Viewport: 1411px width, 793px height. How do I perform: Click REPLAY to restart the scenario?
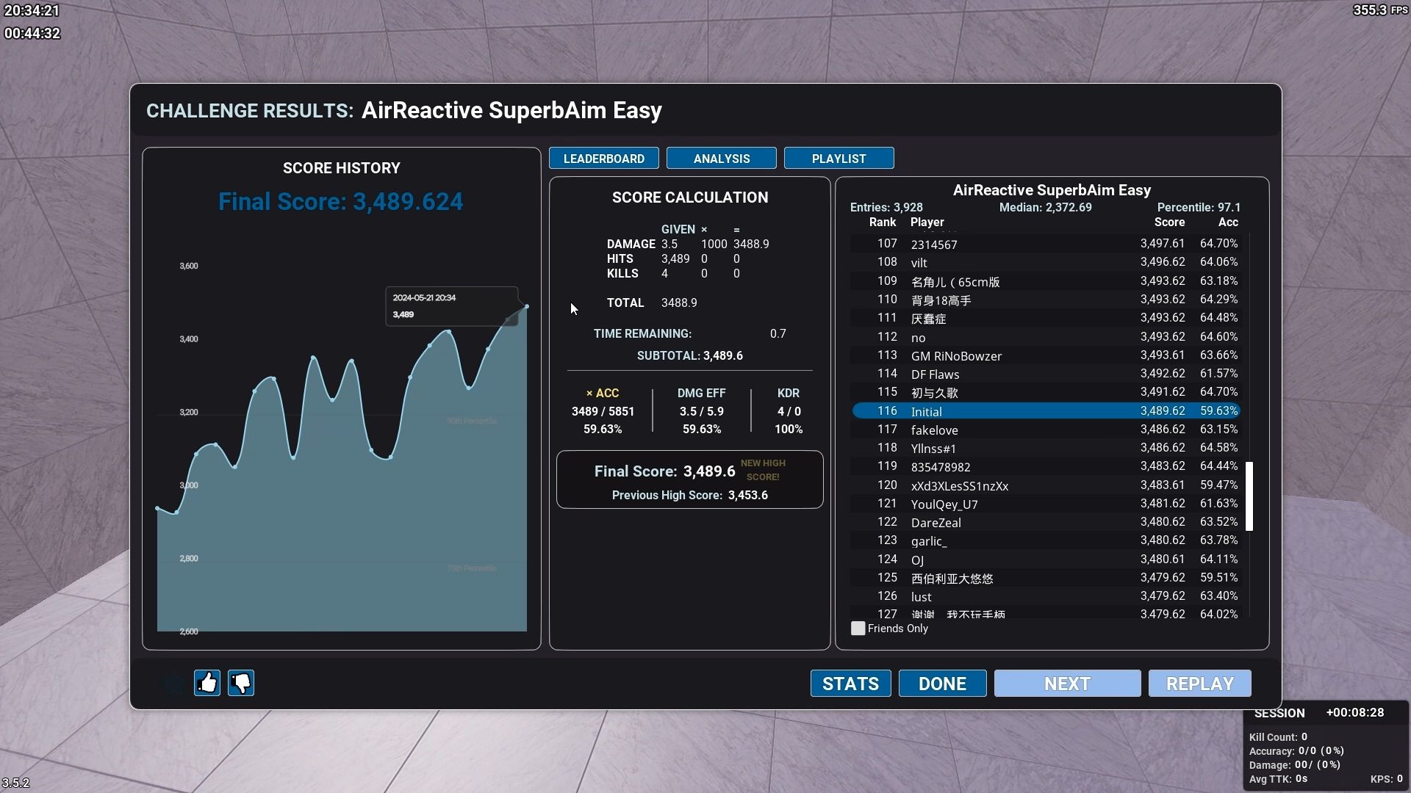pos(1199,683)
